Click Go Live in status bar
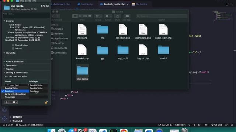Screen dimensions: 236x132 [217, 125]
